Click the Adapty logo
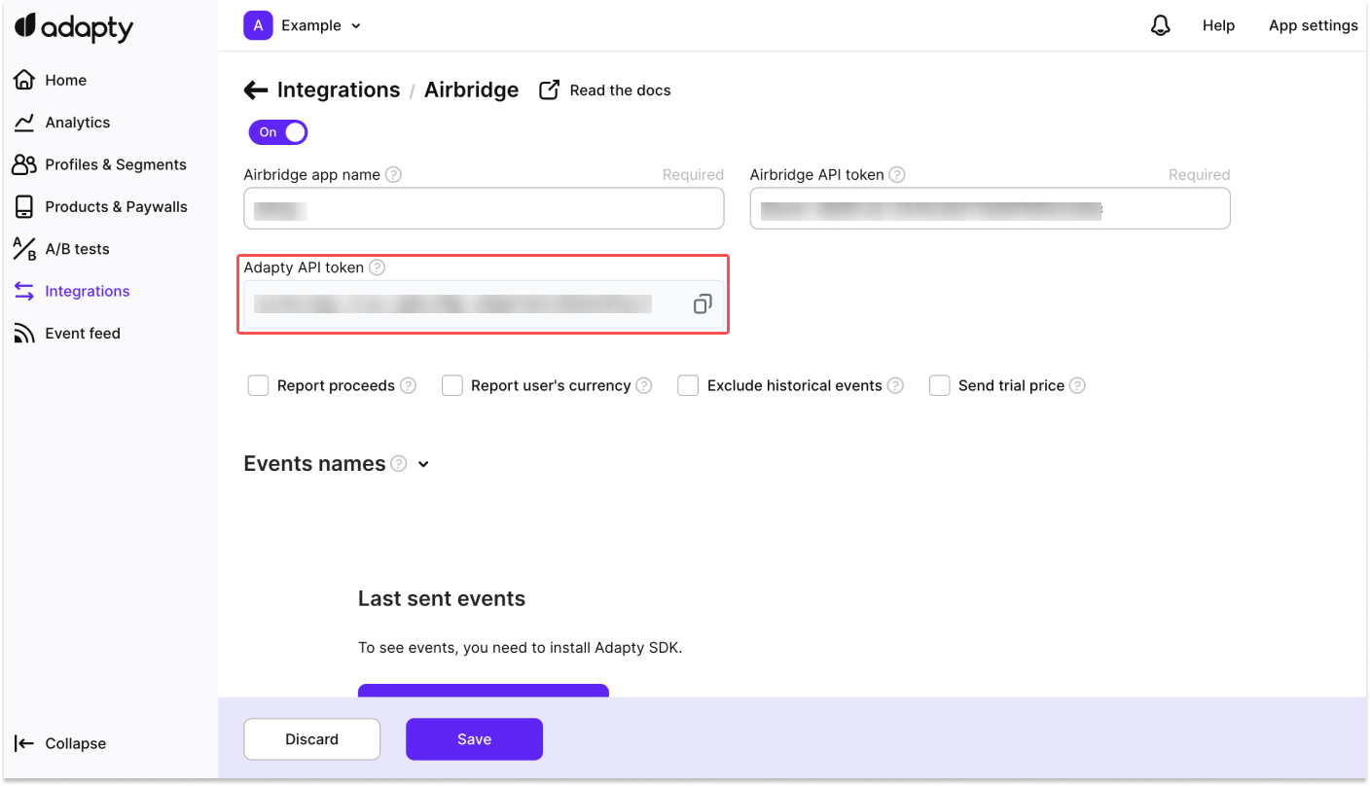 74,27
